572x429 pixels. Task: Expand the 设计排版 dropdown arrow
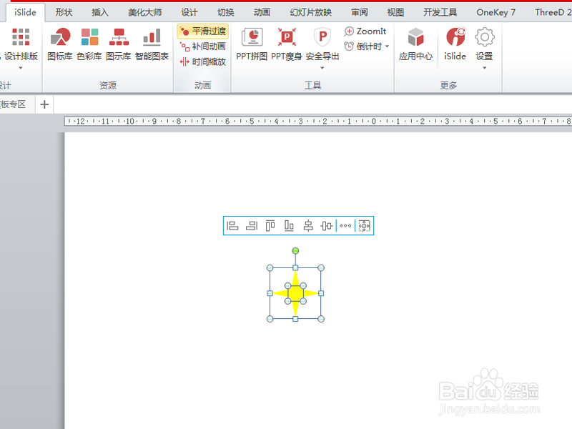[21, 68]
